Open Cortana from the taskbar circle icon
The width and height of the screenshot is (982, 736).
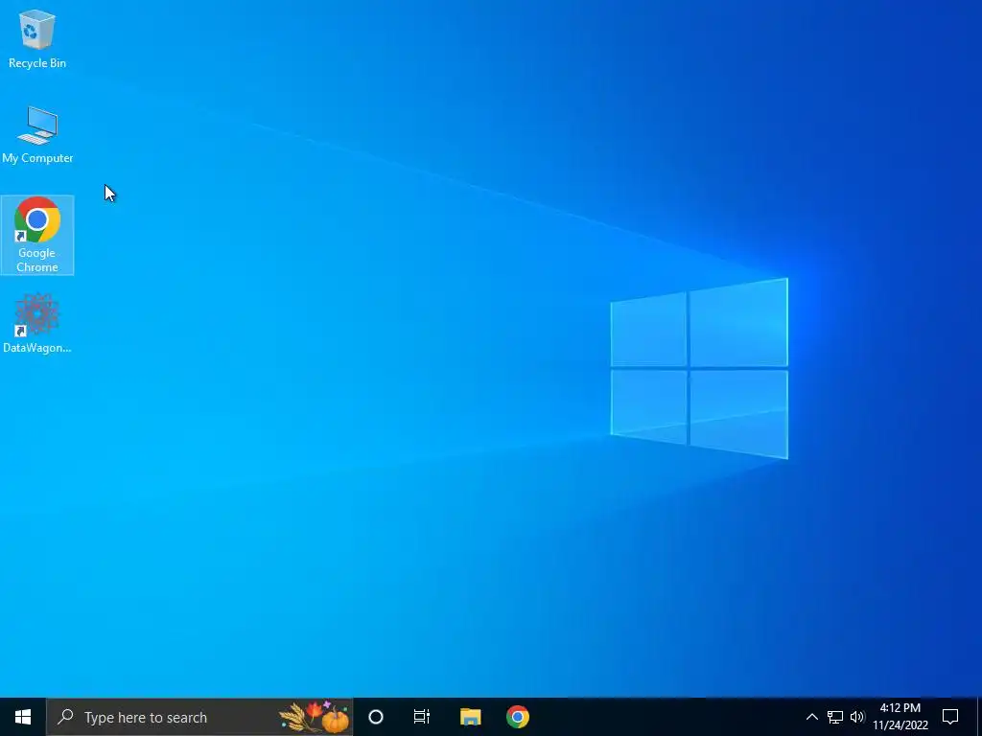(x=376, y=717)
